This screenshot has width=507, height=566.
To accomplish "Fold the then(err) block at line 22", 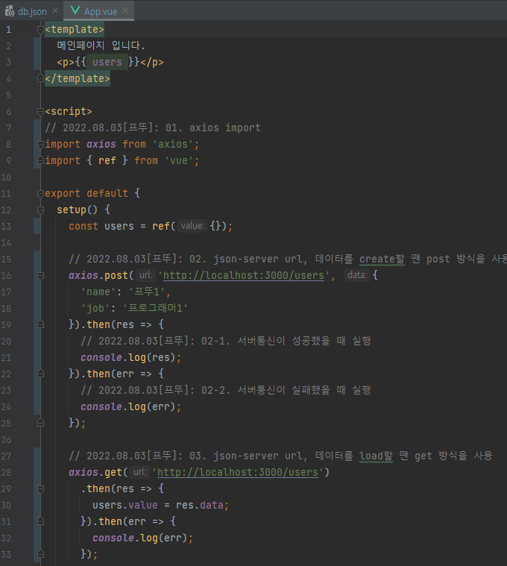I will click(40, 374).
